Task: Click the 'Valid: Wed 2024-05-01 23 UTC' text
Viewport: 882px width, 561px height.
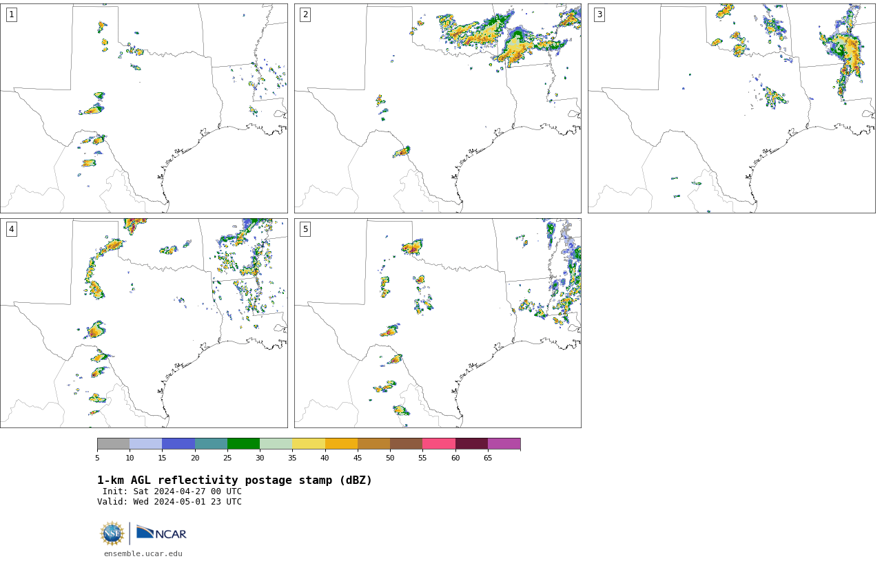Action: (170, 502)
